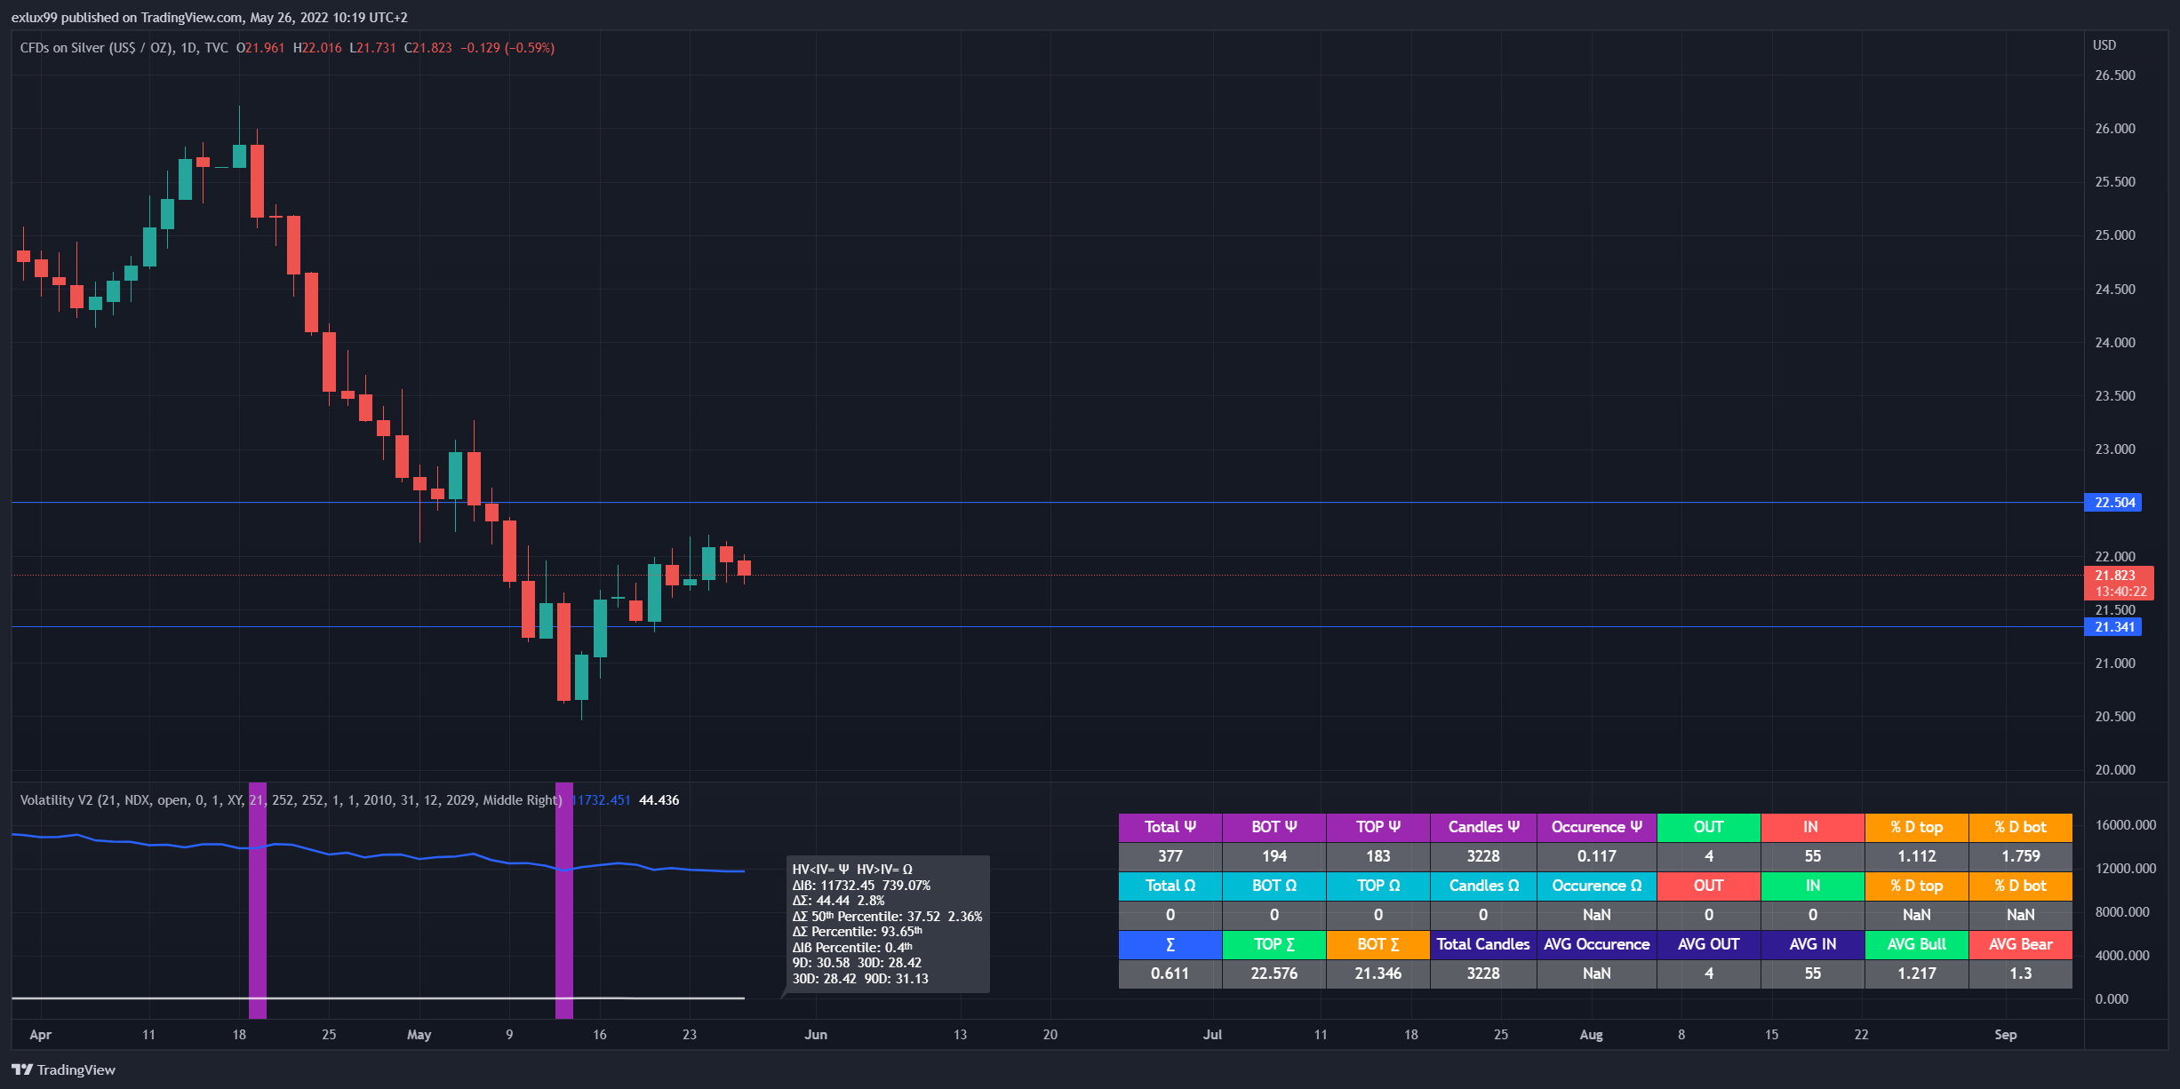The height and width of the screenshot is (1089, 2180).
Task: Click the orange BOT Σ header cell
Action: (1377, 944)
